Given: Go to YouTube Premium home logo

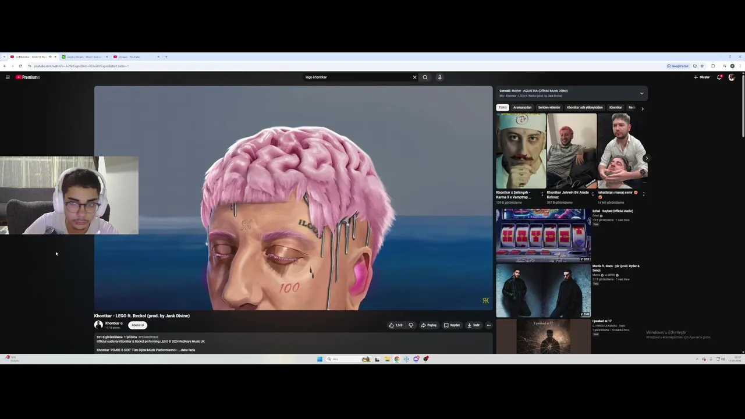Looking at the screenshot, I should 27,77.
